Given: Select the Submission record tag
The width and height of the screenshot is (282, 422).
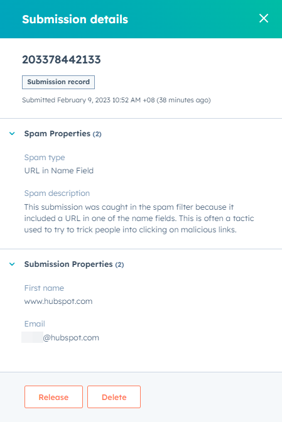Looking at the screenshot, I should [58, 82].
